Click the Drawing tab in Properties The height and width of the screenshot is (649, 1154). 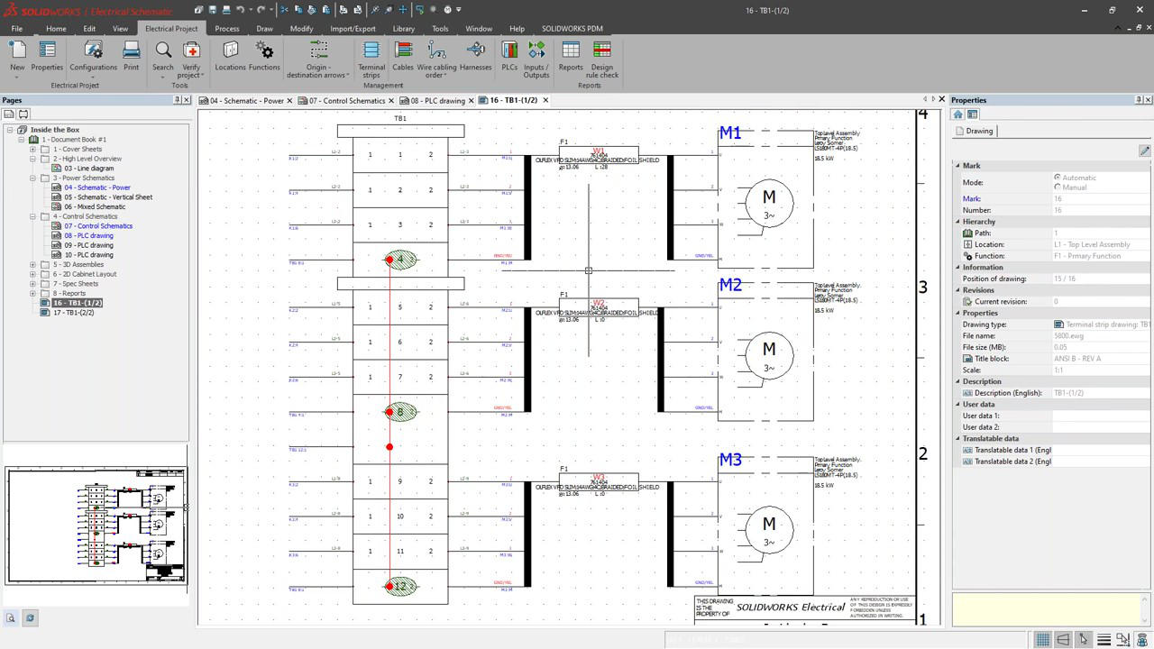pyautogui.click(x=978, y=132)
